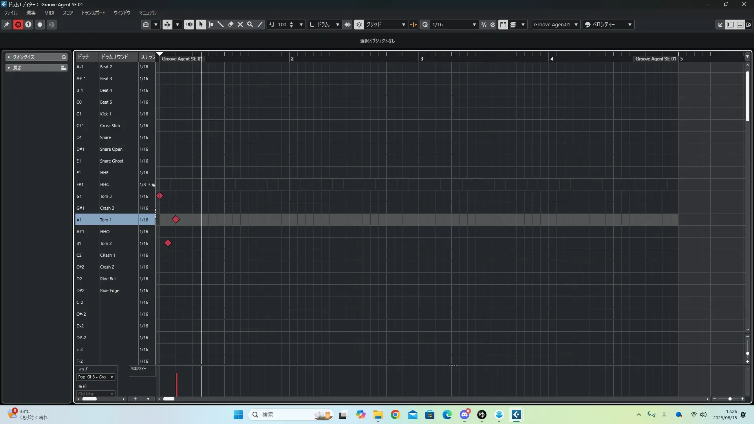The image size is (754, 424).
Task: Toggle the left zone visibility button
Action: [730, 24]
